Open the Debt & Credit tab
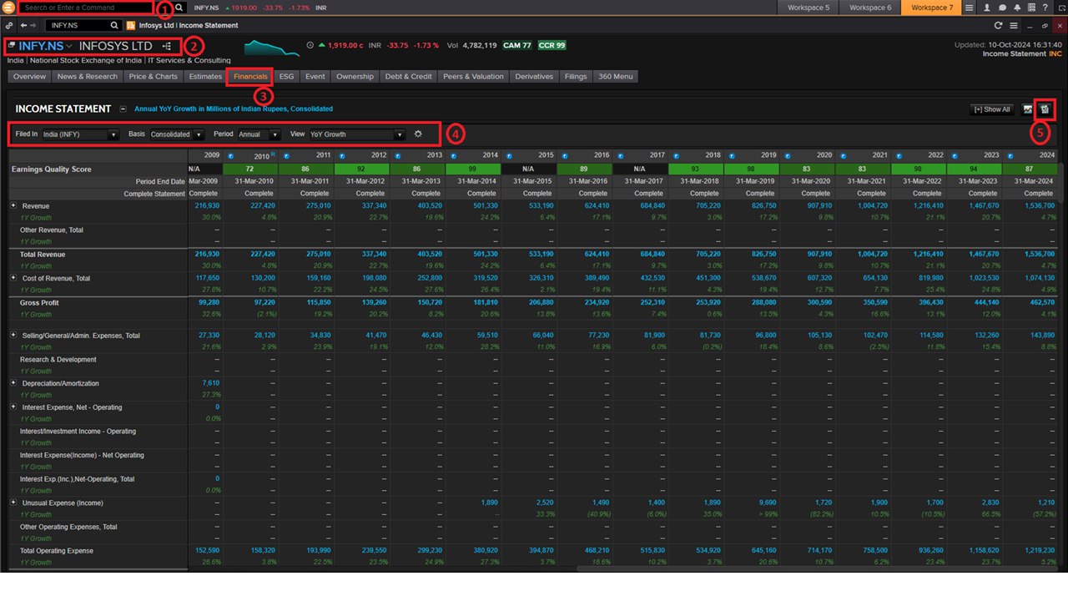1068x601 pixels. [x=408, y=77]
